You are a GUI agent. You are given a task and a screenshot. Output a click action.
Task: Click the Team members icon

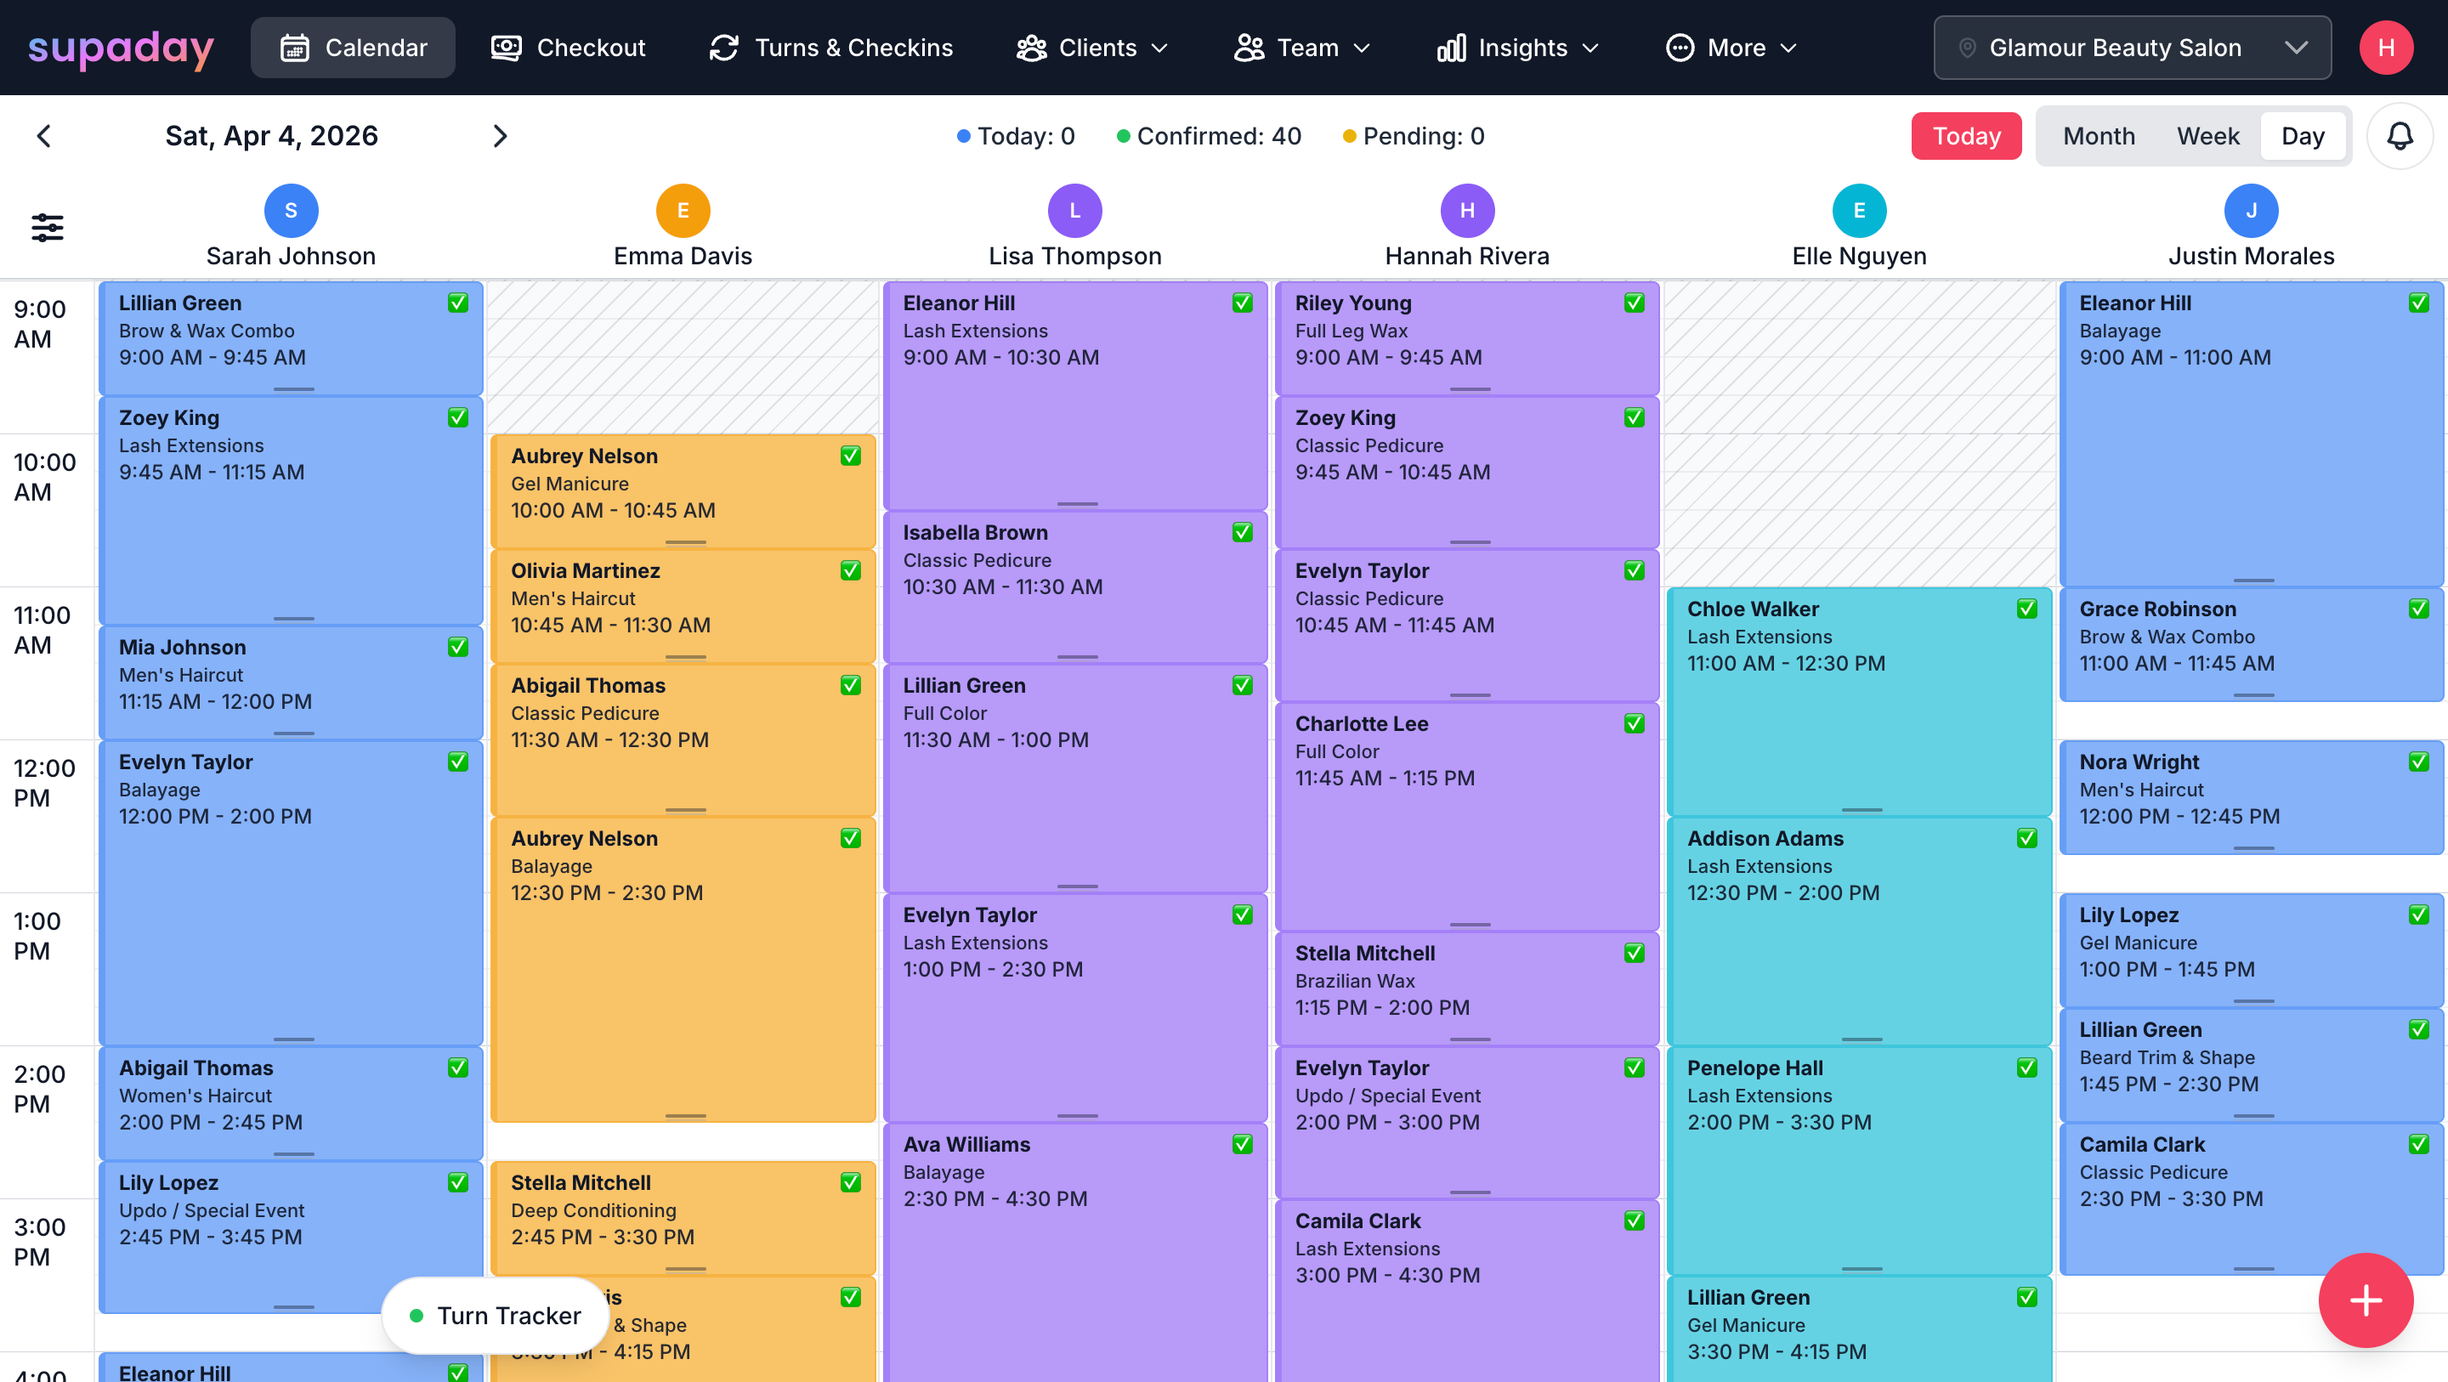click(x=1249, y=48)
